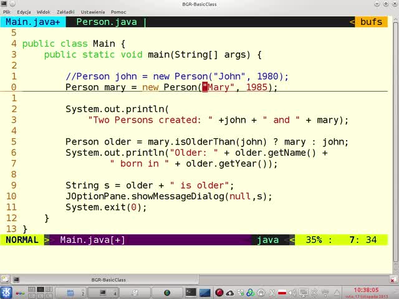Screen dimensions: 399x299
Task: Open the Klipper scissors clipboard icon
Action: [272, 293]
